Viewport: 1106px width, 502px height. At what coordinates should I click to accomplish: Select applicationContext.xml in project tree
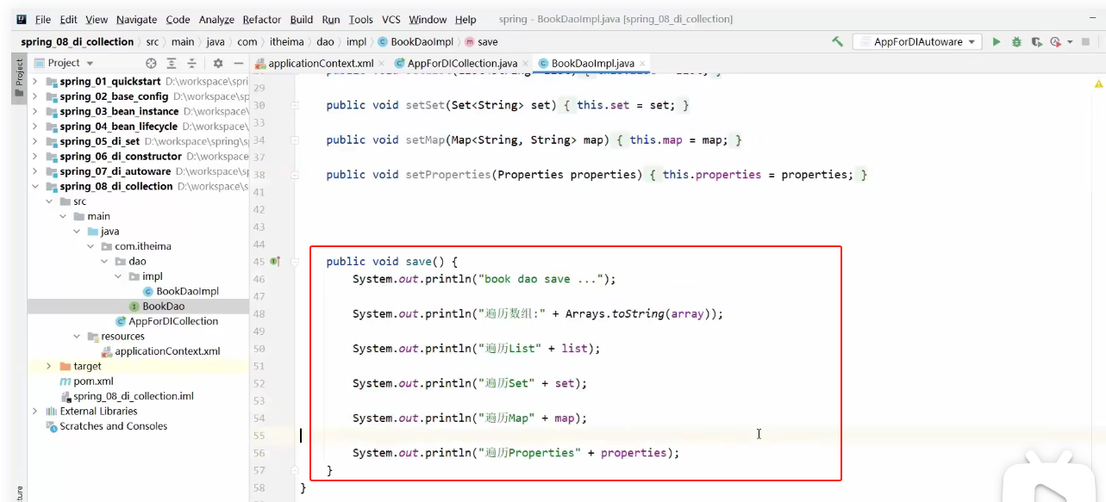click(167, 351)
